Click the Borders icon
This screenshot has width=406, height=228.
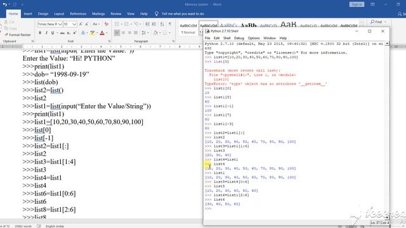tap(165, 33)
